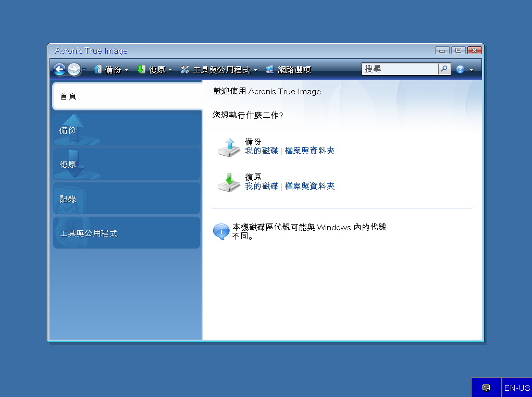Click the 復原 toolbar green arrow icon
Screen dimensions: 532x397
coord(141,69)
